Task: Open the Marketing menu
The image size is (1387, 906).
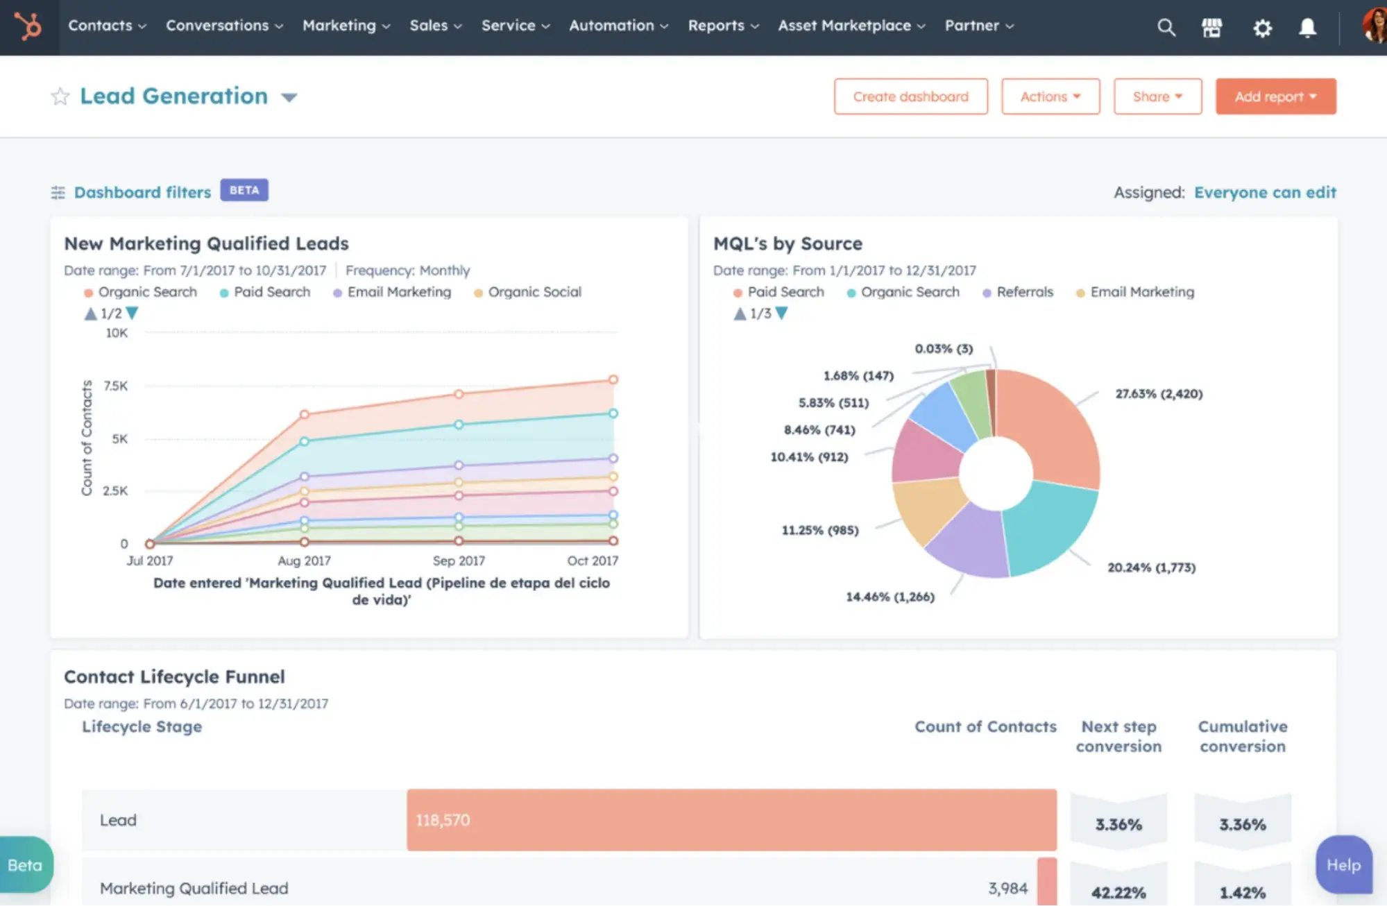Action: point(346,26)
